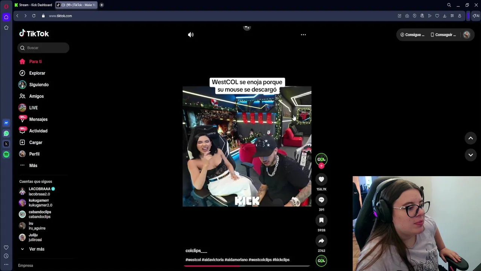
Task: Switch to the TikTok browser tab
Action: (x=77, y=5)
